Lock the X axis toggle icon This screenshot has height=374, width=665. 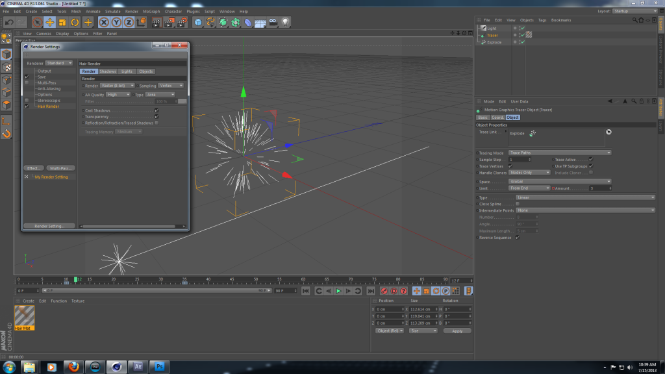click(104, 23)
